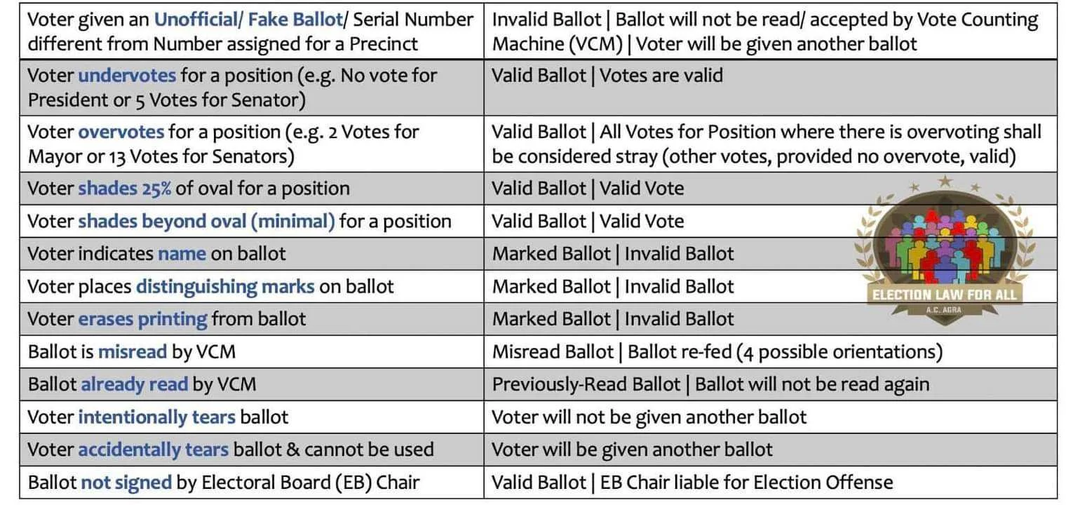Viewport: 1073px width, 505px height.
Task: Click the highlighted word 'name'
Action: 182,253
